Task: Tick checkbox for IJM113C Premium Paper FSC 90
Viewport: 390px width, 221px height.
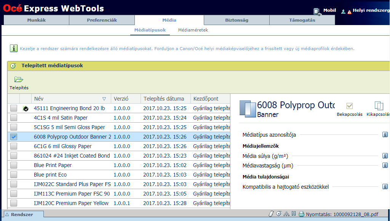Action: [14, 193]
